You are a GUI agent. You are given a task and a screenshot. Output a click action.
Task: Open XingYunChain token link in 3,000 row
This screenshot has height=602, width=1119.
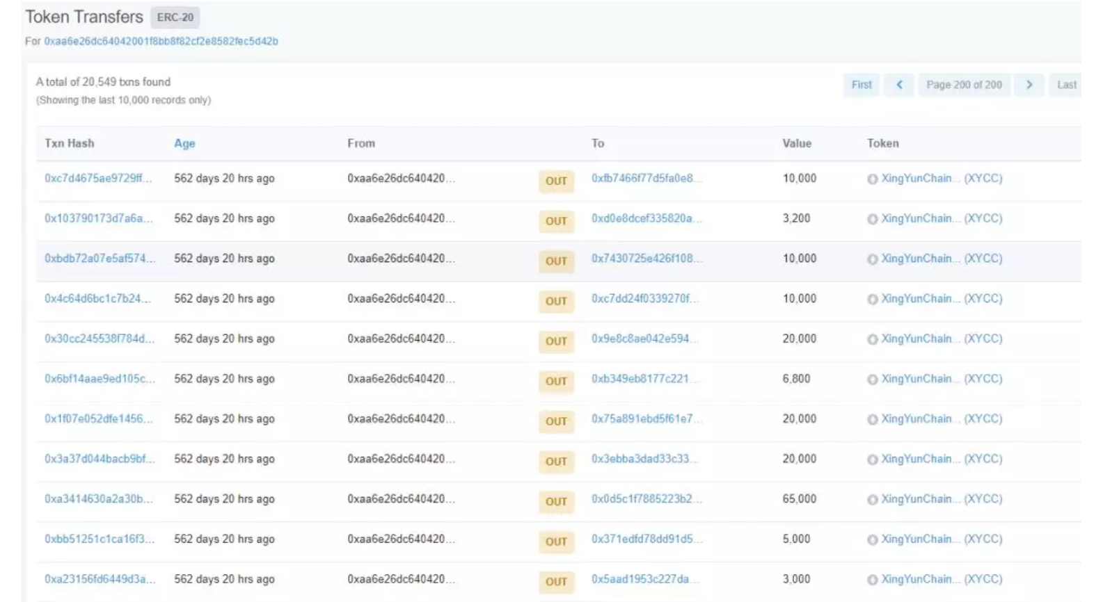pyautogui.click(x=942, y=579)
